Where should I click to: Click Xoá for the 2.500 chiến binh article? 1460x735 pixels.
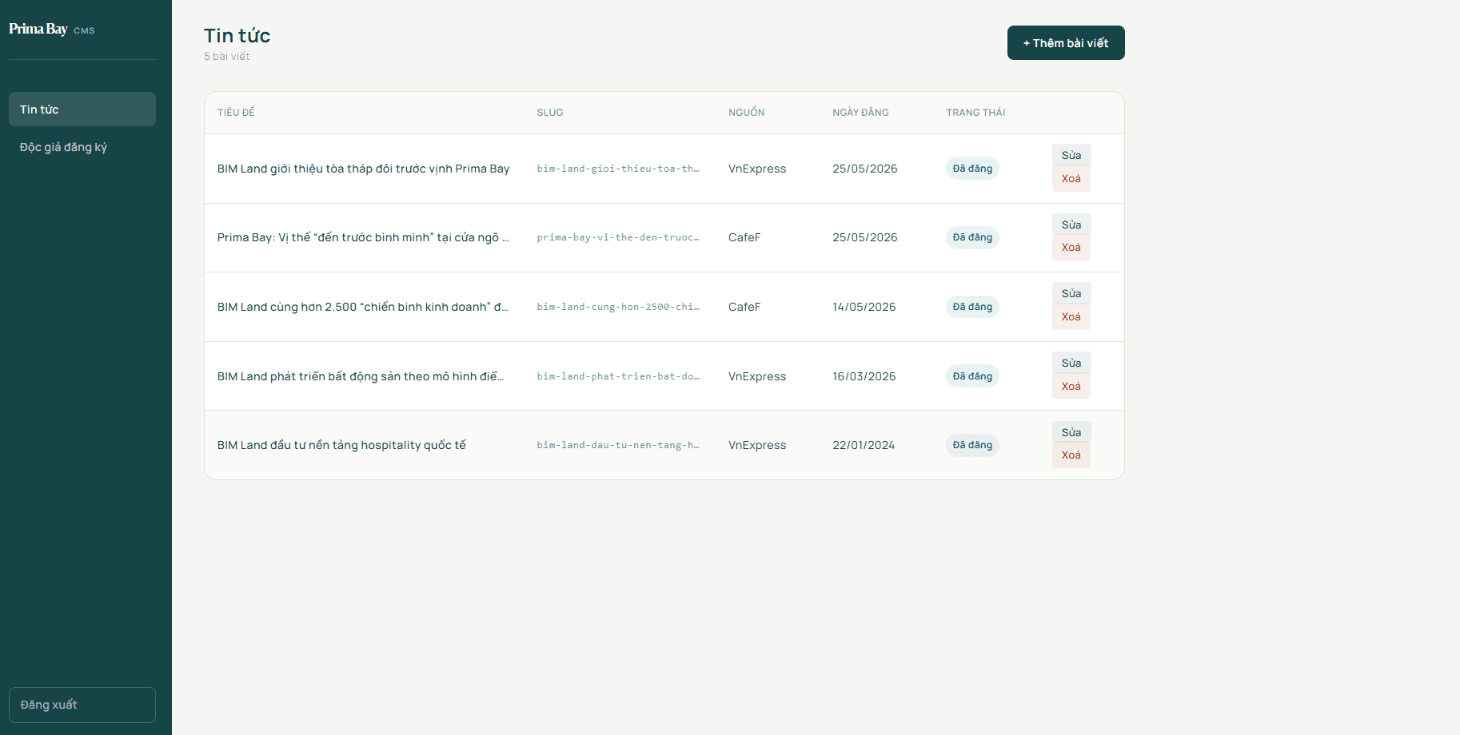(x=1071, y=317)
